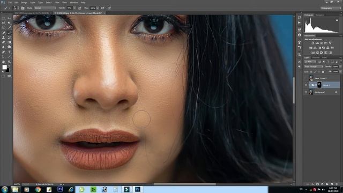Select the Spot Healing Brush tool

click(3, 33)
